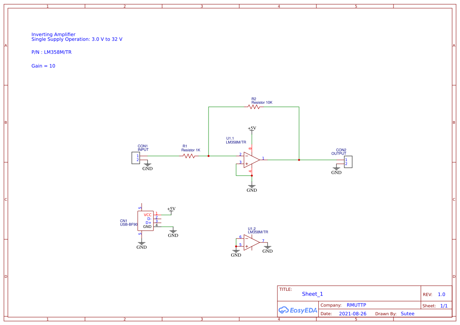Click the Drawn By name Sutee
Viewport: 460px width, 325px height.
click(x=407, y=313)
